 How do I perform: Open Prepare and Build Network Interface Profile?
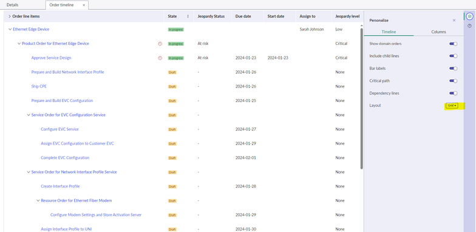coord(67,72)
